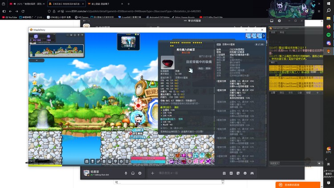
Task: Open the Firefox hamburger menu
Action: 319,11
